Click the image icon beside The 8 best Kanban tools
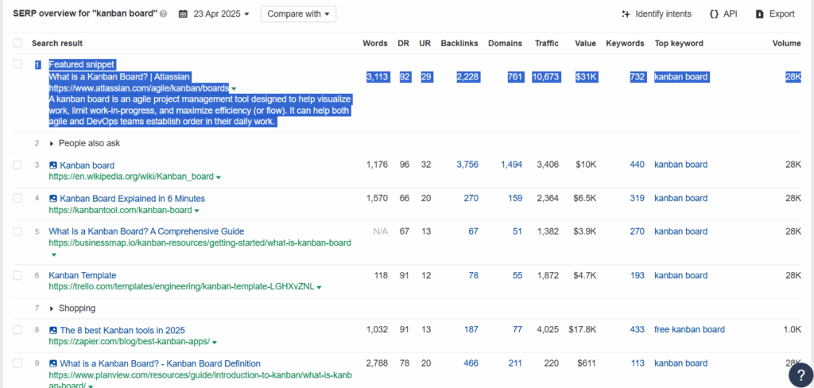Image resolution: width=814 pixels, height=388 pixels. tap(53, 330)
